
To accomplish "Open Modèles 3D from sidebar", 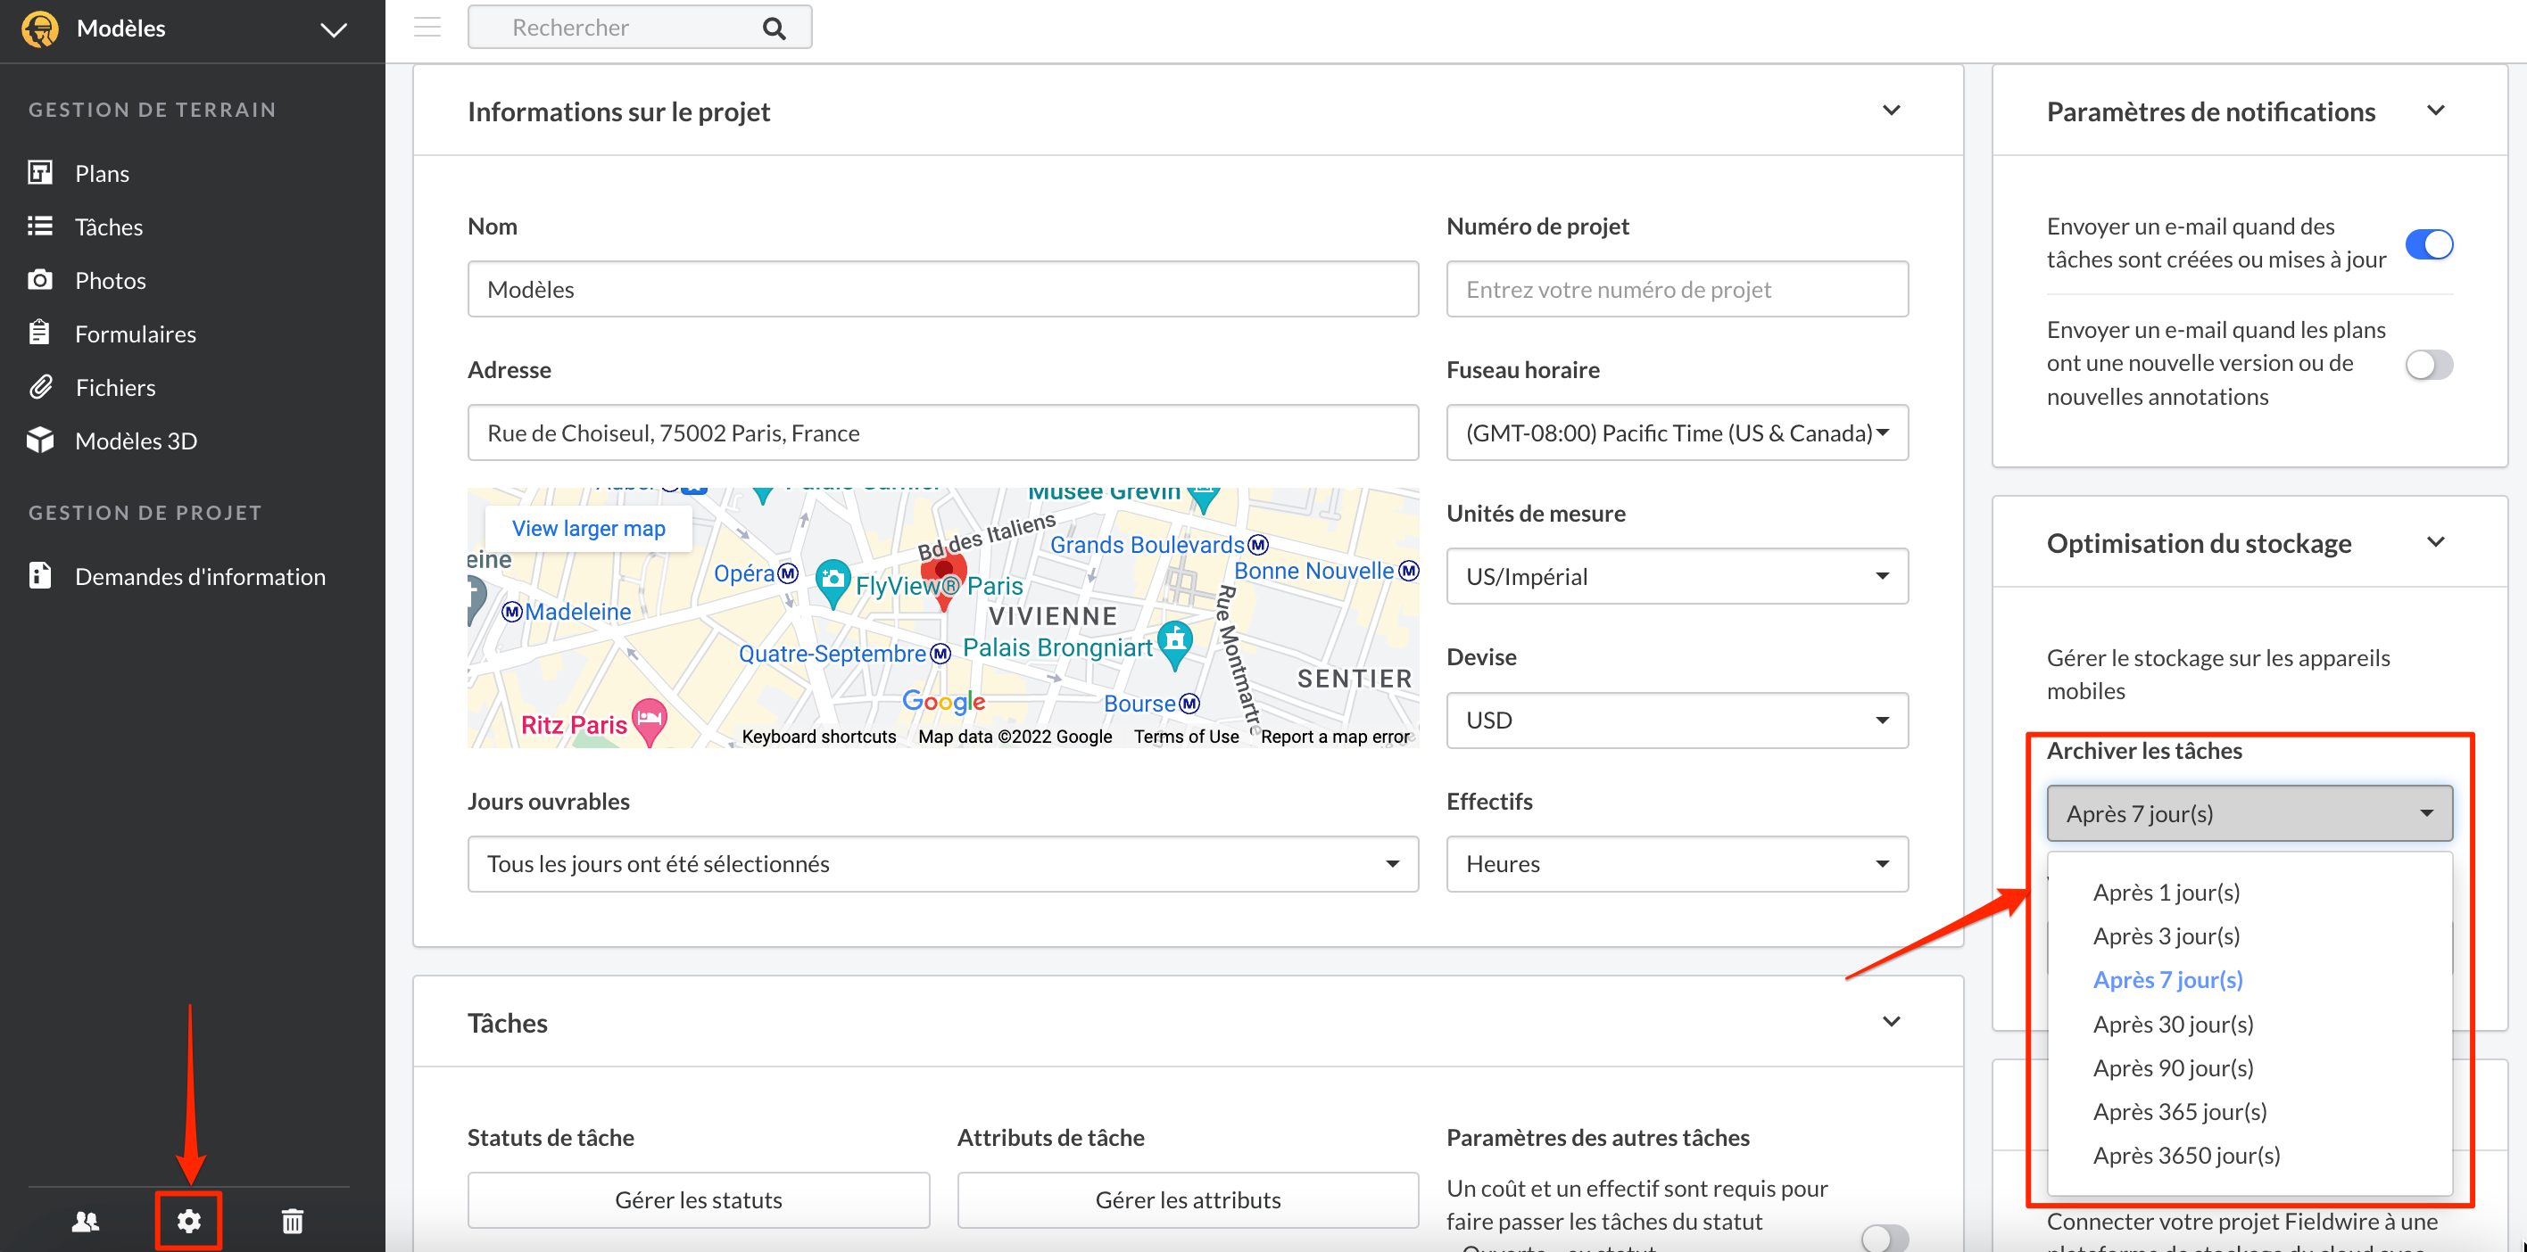I will (x=136, y=441).
